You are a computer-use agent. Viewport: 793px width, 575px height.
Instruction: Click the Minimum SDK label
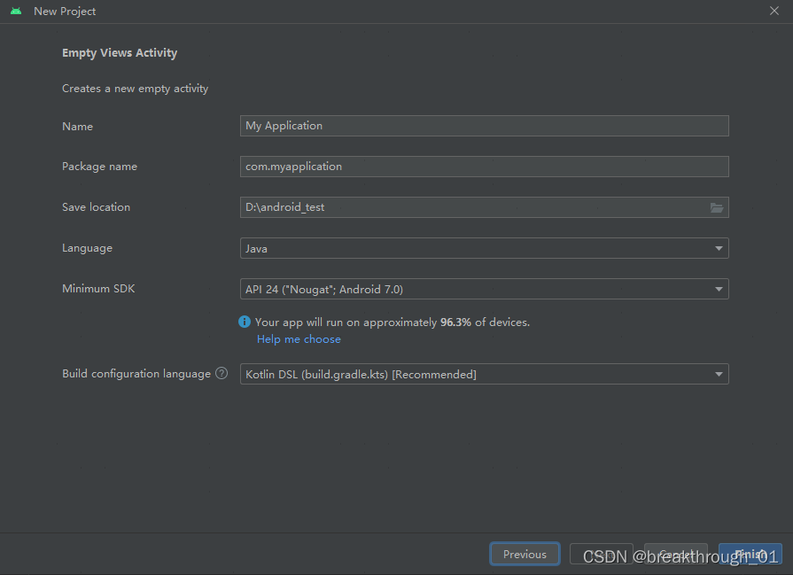tap(98, 289)
